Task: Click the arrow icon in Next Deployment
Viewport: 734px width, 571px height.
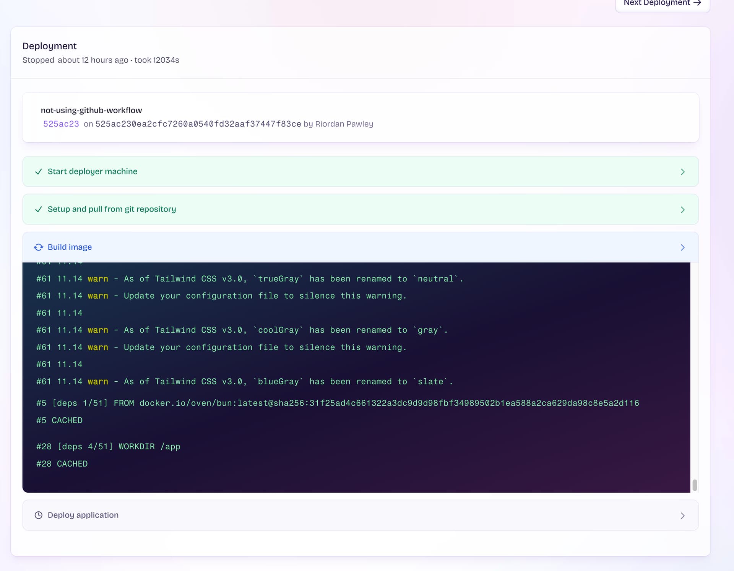Action: (x=697, y=3)
